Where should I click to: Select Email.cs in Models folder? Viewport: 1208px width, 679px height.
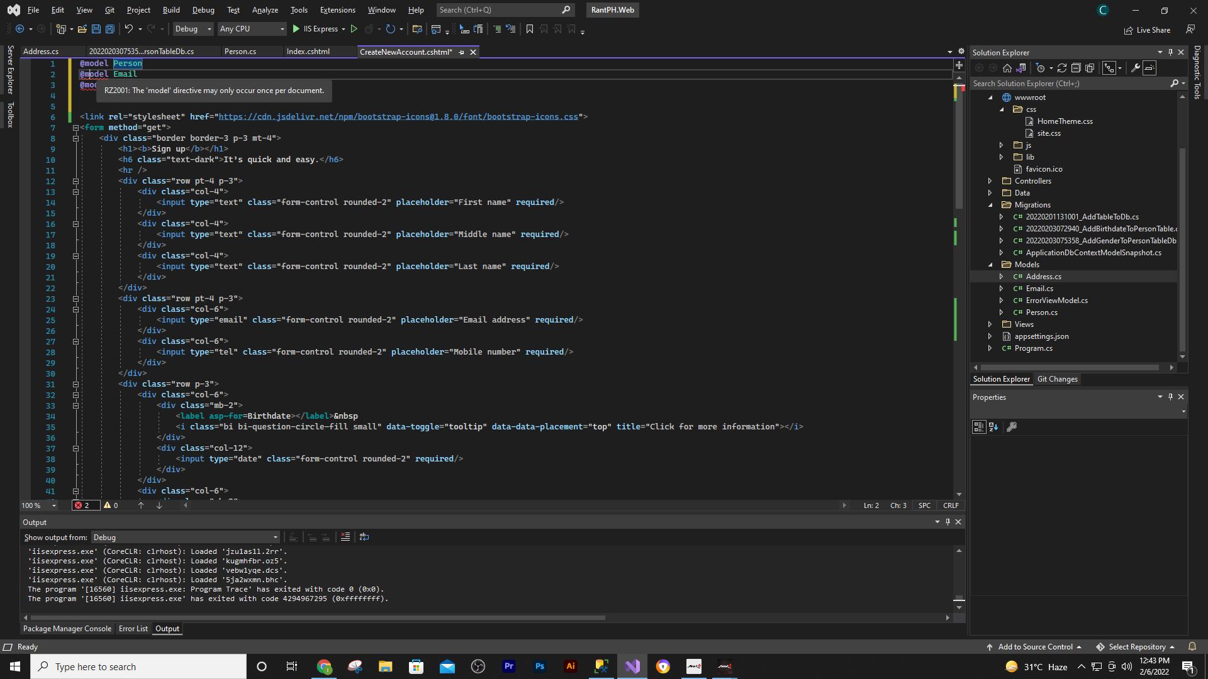click(x=1039, y=289)
